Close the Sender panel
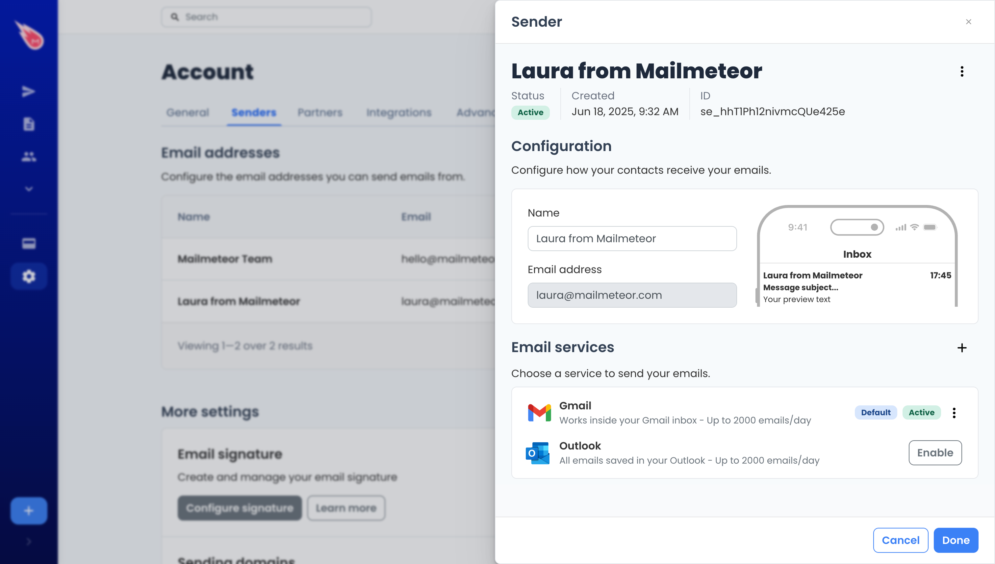The height and width of the screenshot is (564, 995). 968,22
